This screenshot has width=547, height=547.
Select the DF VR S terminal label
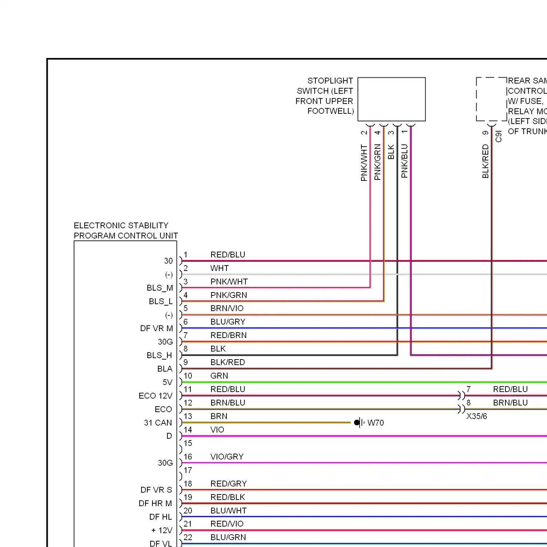(156, 490)
